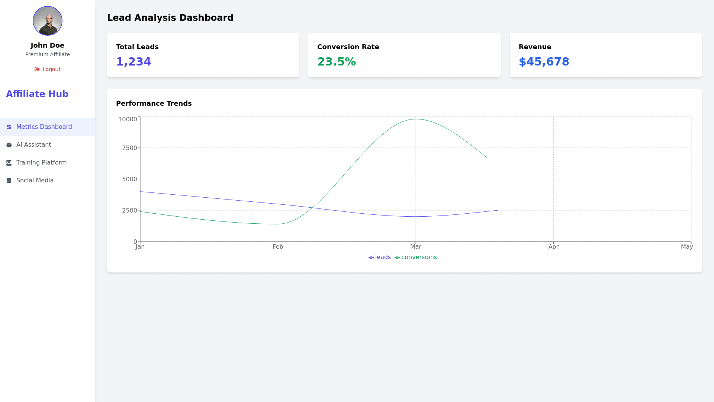Go to the Training Platform page
714x402 pixels.
[41, 163]
